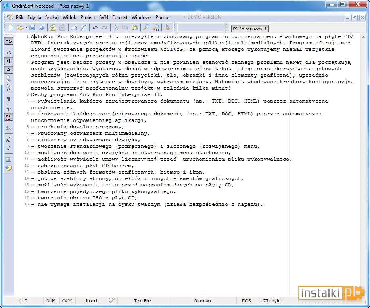This screenshot has height=308, width=370.
Task: Toggle line numbers with the # button
Action: [9, 70]
